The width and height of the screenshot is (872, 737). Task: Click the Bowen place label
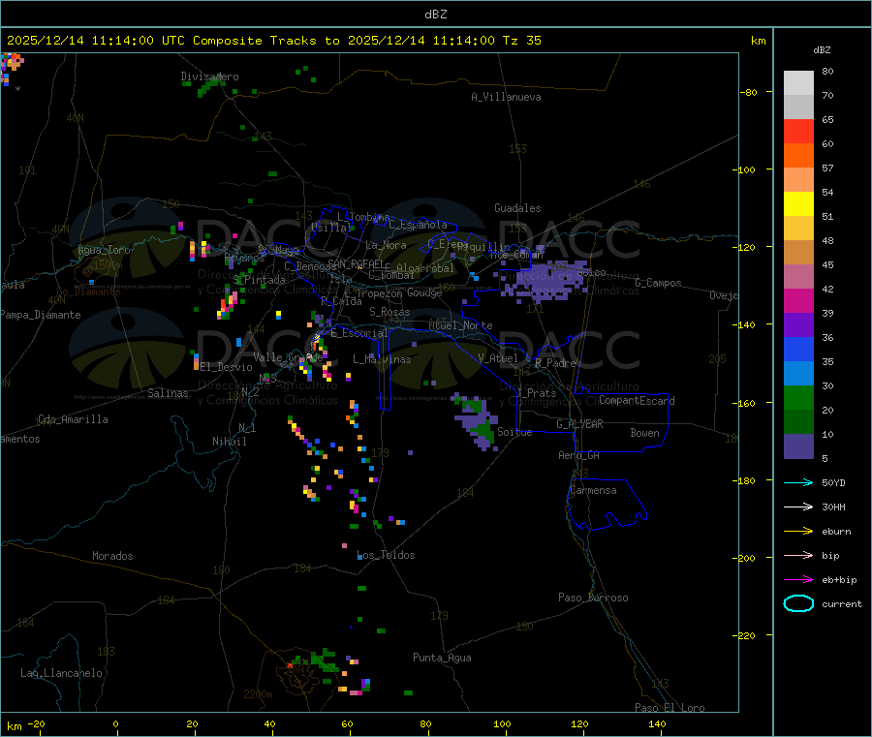coord(644,433)
